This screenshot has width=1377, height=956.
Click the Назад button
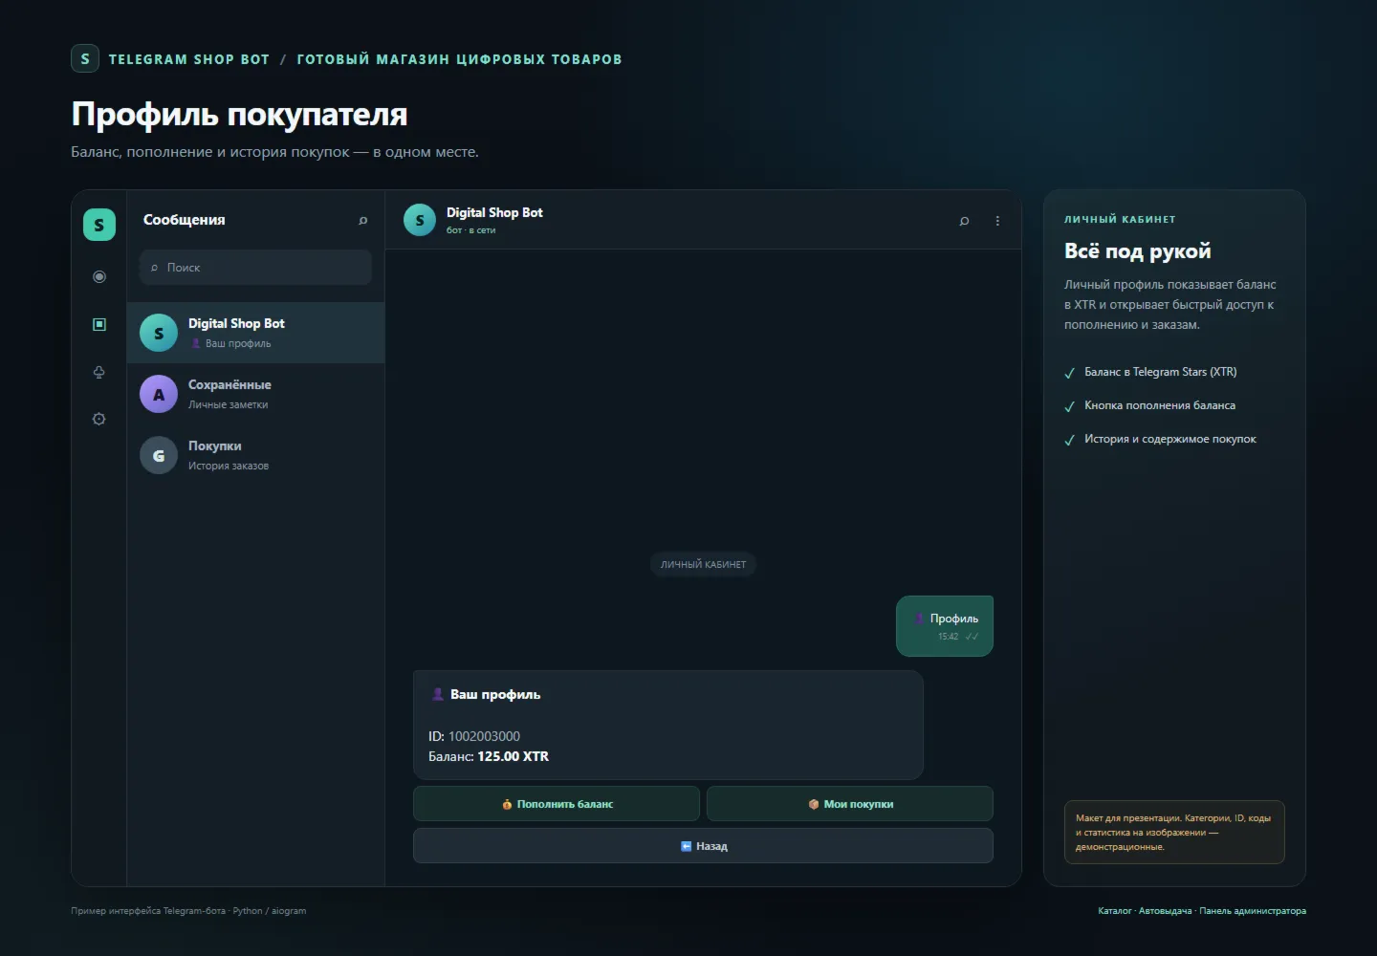coord(703,846)
